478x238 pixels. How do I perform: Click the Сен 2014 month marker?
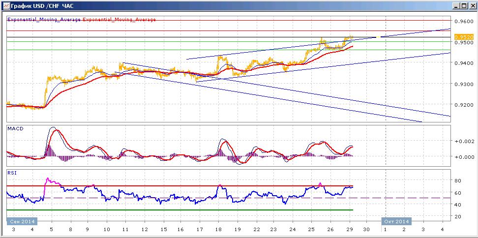point(22,221)
